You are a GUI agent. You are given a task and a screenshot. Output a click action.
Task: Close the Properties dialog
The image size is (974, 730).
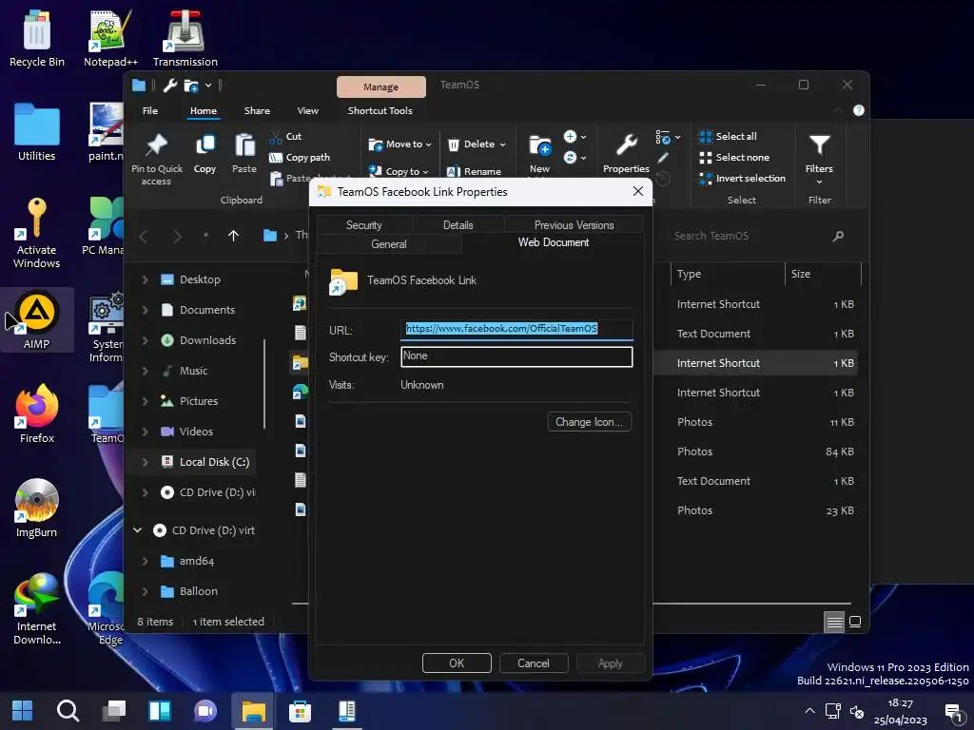click(x=638, y=192)
